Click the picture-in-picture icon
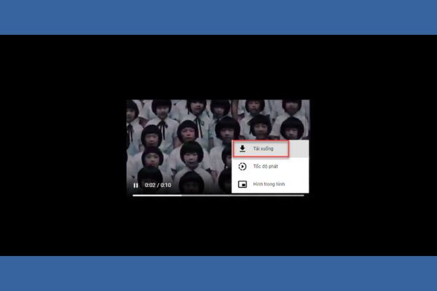Image resolution: width=437 pixels, height=291 pixels. [243, 184]
